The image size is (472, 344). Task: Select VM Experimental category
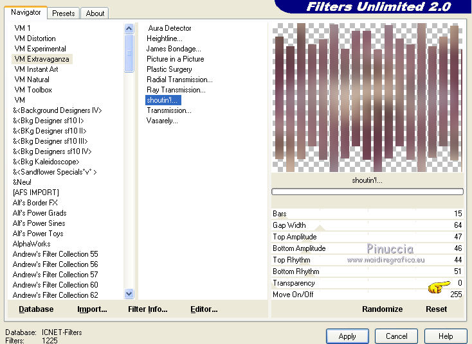coord(40,49)
